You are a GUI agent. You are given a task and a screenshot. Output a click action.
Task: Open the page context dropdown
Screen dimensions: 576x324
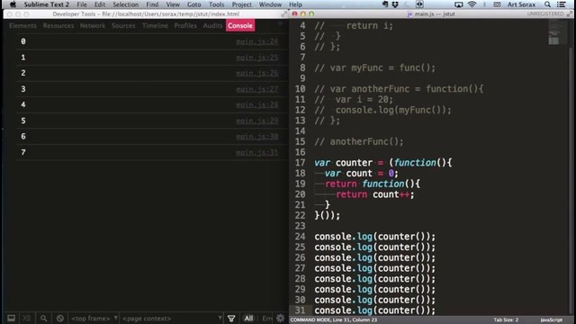click(x=172, y=318)
